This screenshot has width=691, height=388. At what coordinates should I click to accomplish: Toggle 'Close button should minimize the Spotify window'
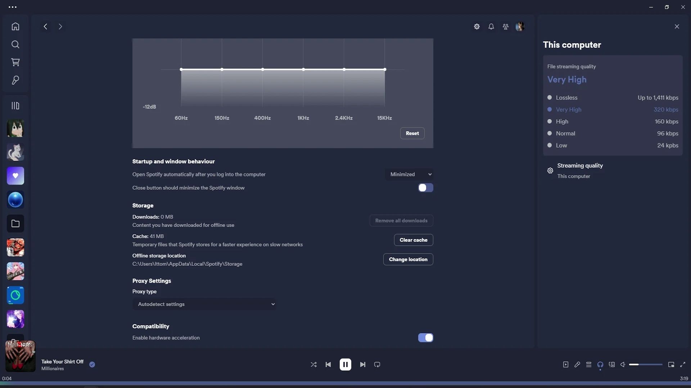(426, 188)
